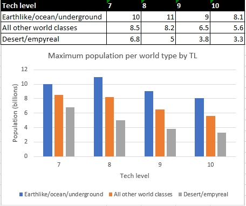Select the blue Earthlike legend marker

pos(21,194)
